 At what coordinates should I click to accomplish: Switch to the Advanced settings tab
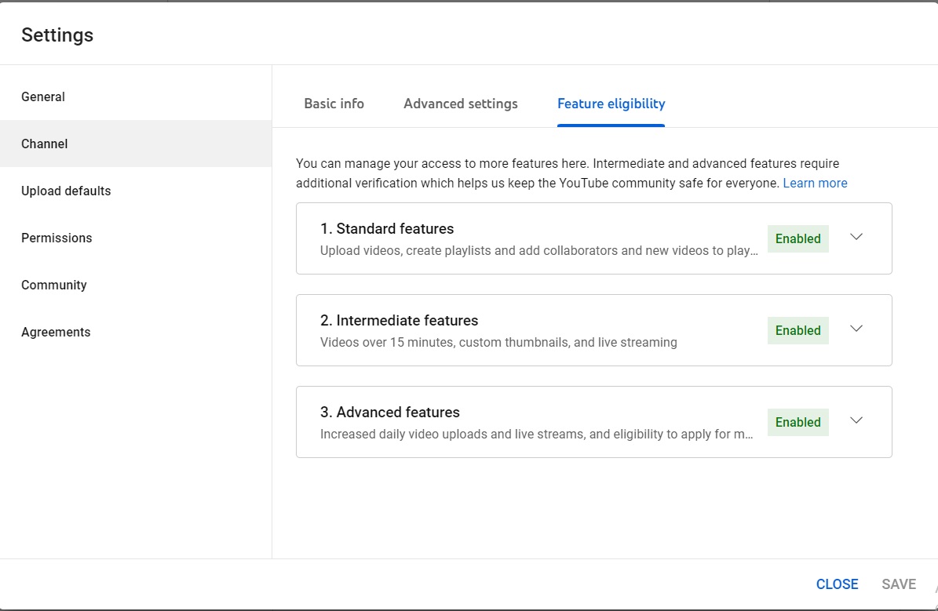click(461, 104)
